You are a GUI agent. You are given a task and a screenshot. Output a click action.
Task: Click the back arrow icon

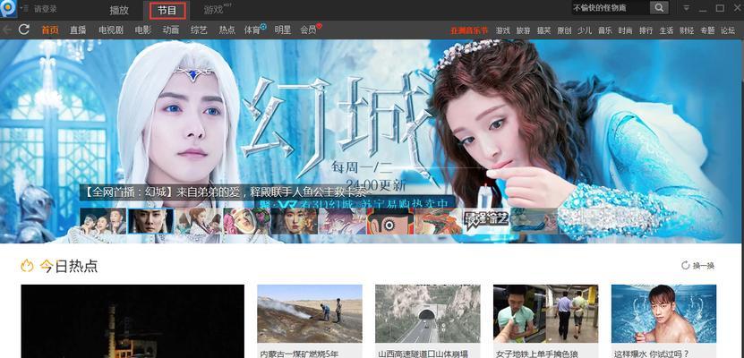pos(7,30)
